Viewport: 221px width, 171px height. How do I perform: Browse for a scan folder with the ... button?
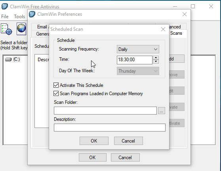(162, 111)
